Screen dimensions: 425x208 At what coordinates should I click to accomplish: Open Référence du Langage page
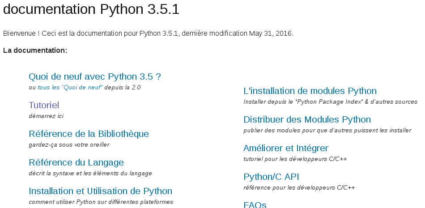pyautogui.click(x=76, y=162)
